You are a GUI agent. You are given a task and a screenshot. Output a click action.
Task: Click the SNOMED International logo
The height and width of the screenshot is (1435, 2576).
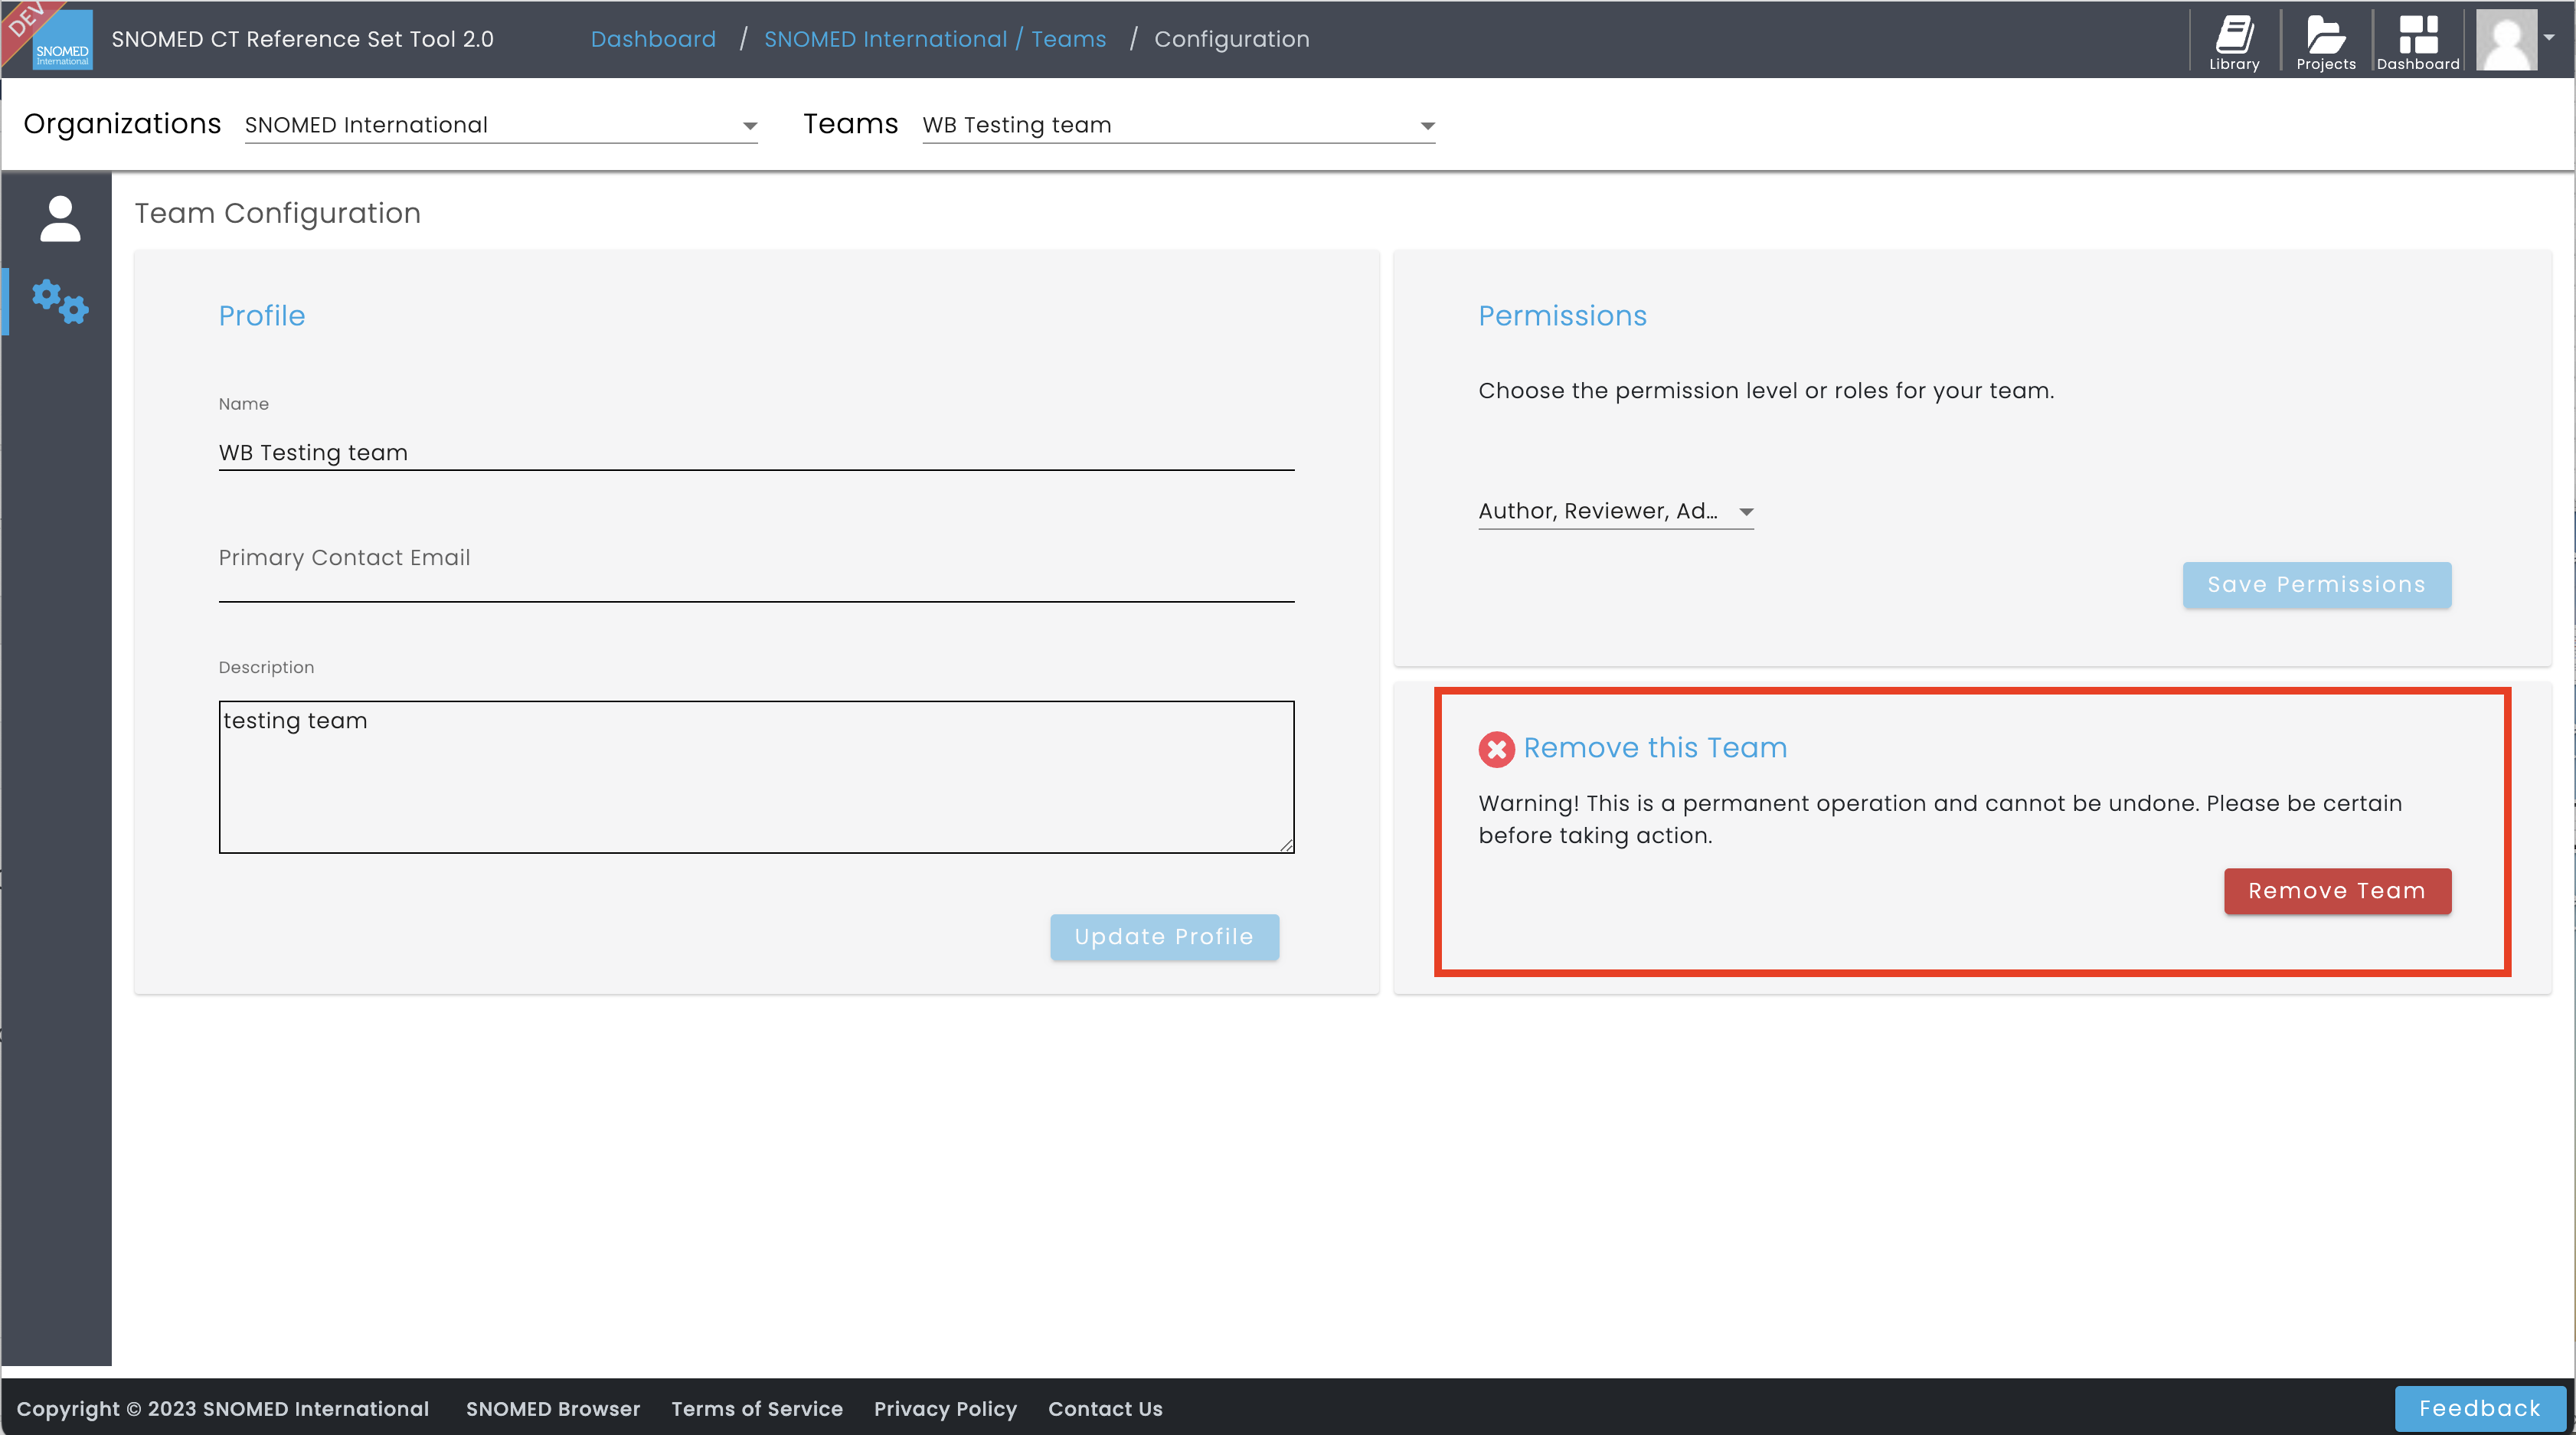click(x=62, y=41)
